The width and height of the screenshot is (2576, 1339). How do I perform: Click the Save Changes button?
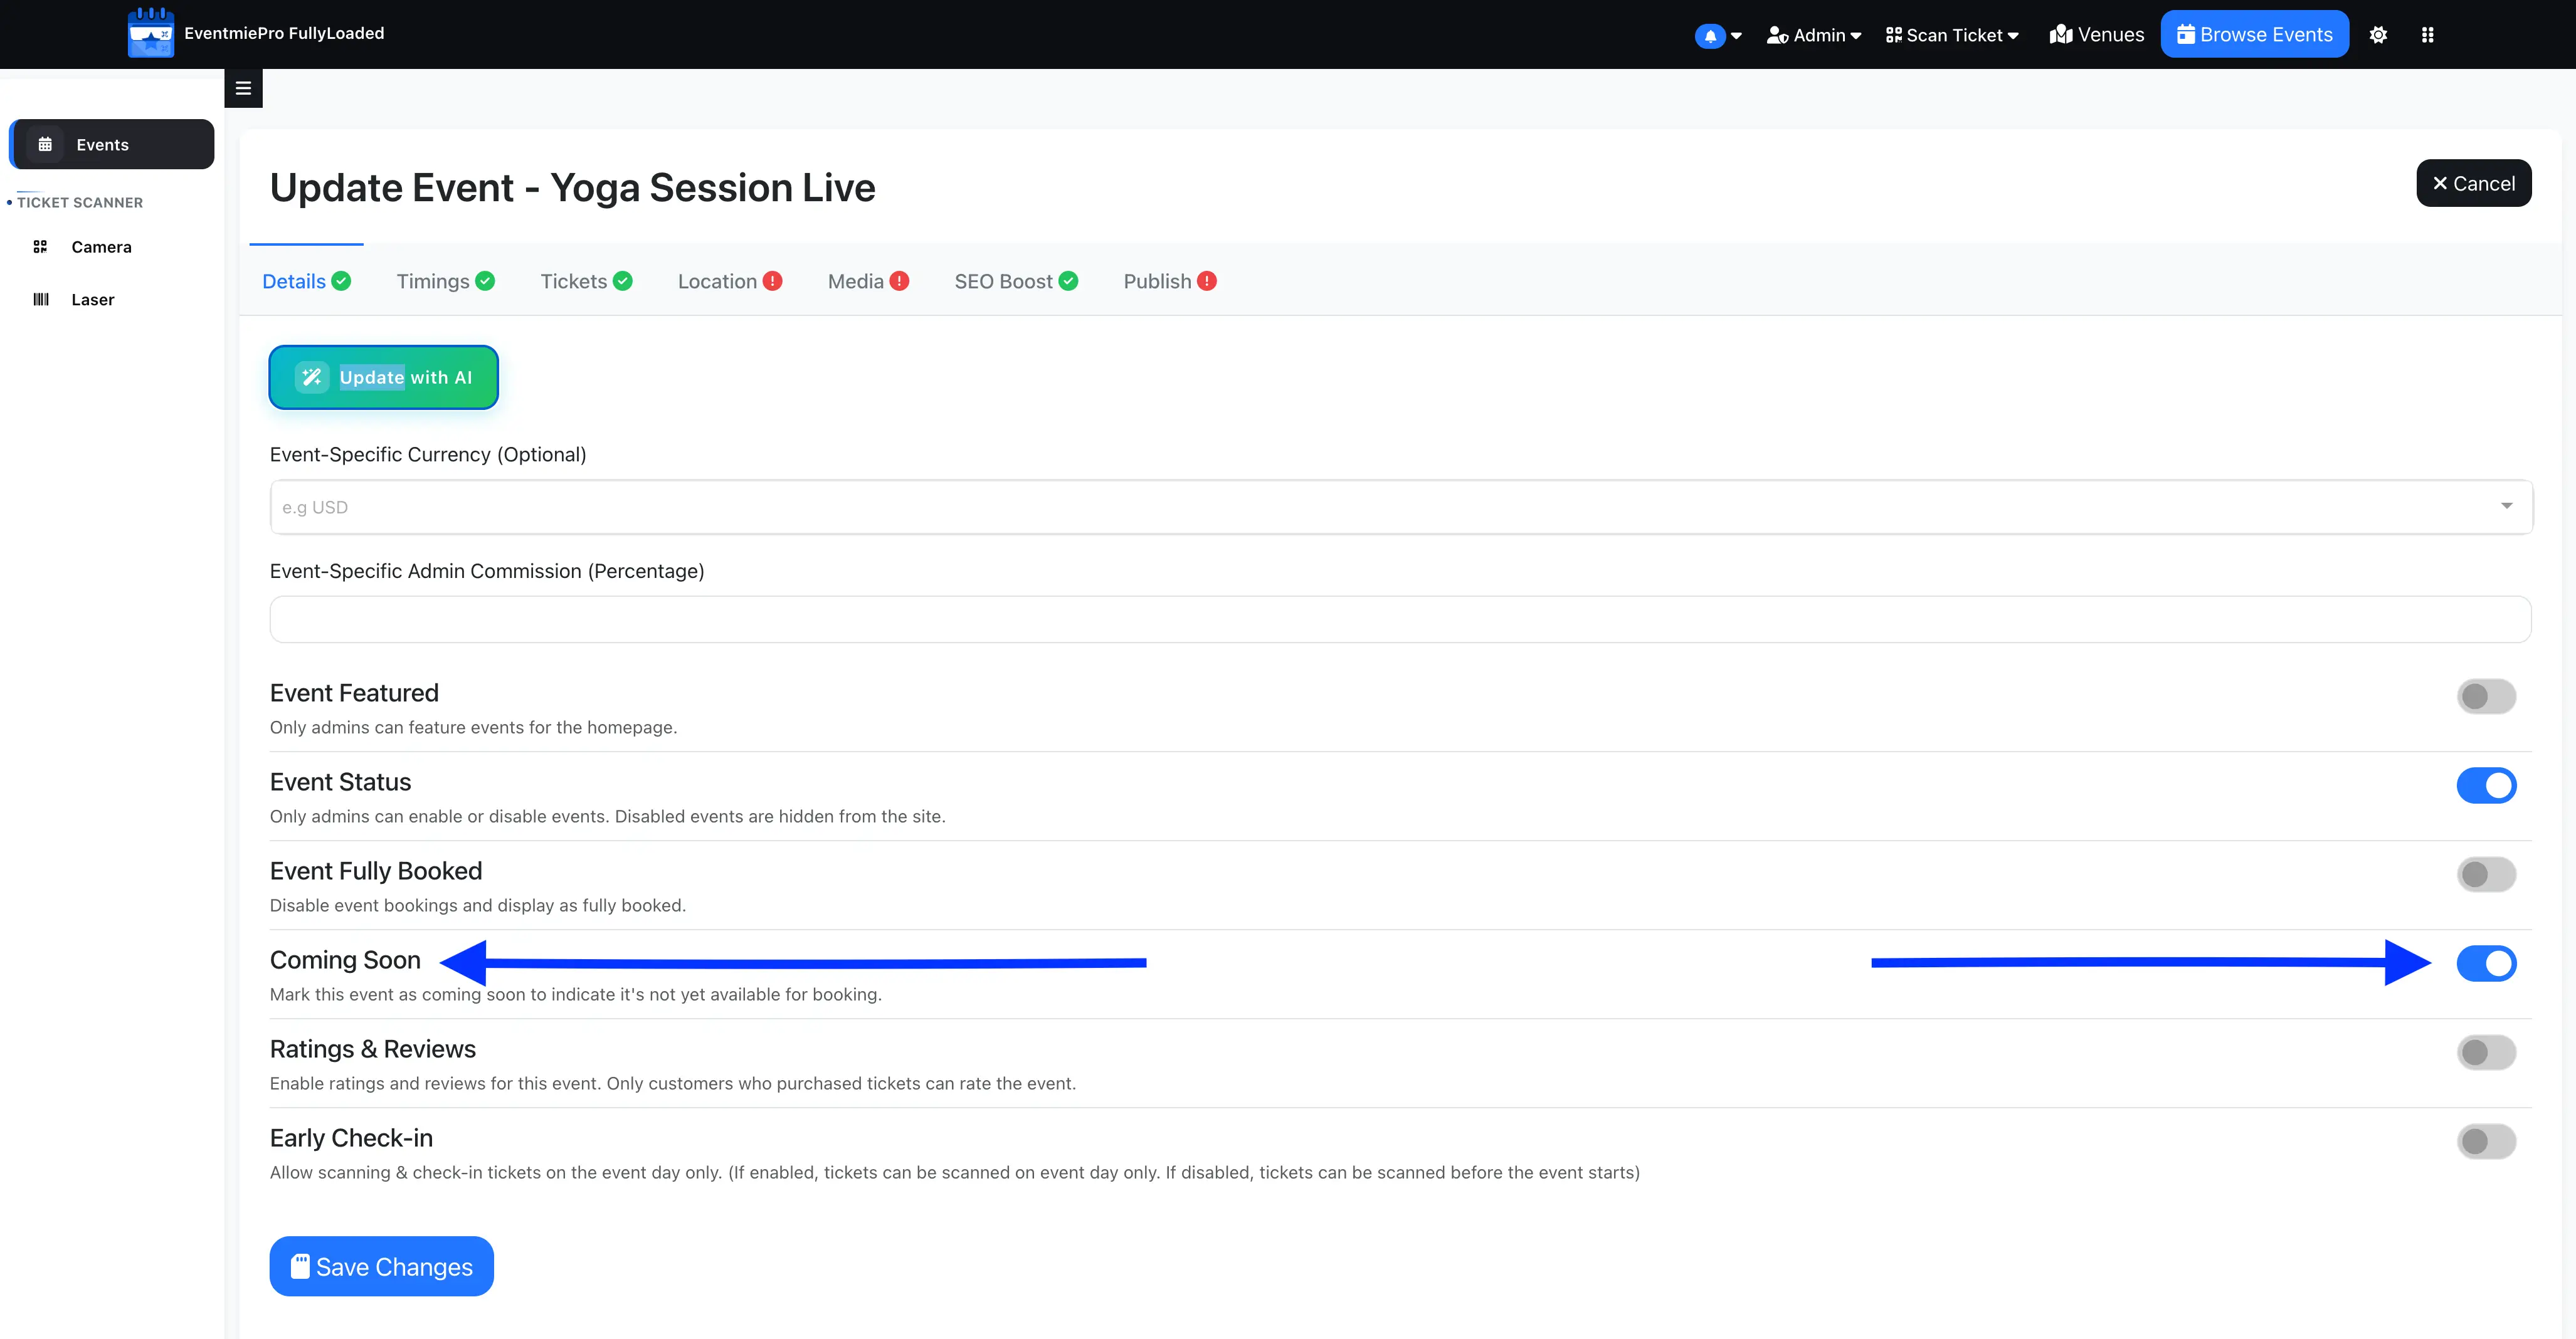pyautogui.click(x=381, y=1266)
